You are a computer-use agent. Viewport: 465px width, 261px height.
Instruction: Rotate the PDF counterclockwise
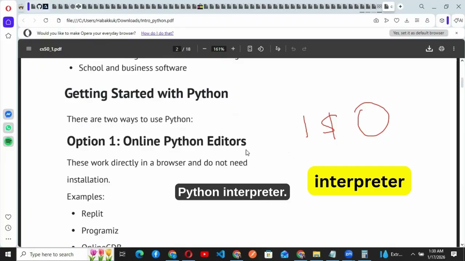(x=261, y=49)
